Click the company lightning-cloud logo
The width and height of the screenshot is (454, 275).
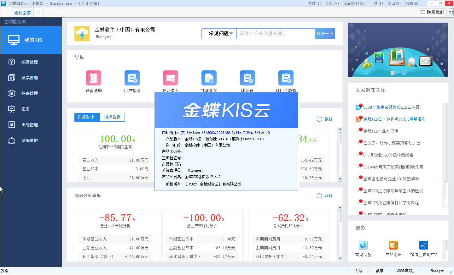[x=82, y=34]
